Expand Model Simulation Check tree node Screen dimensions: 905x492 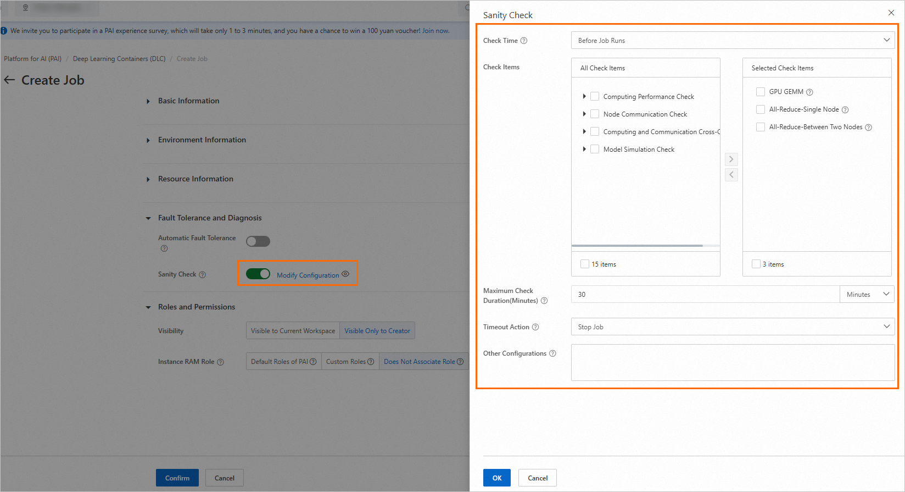(x=584, y=149)
